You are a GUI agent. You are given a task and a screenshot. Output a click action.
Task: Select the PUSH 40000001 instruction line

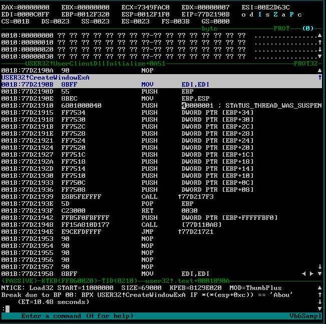tap(162, 106)
